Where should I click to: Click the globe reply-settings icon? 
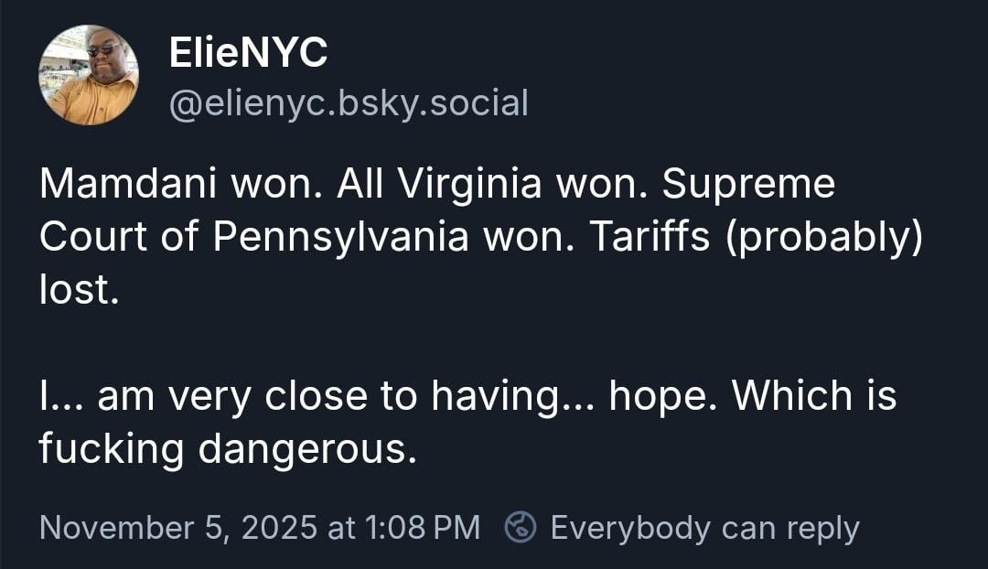521,527
